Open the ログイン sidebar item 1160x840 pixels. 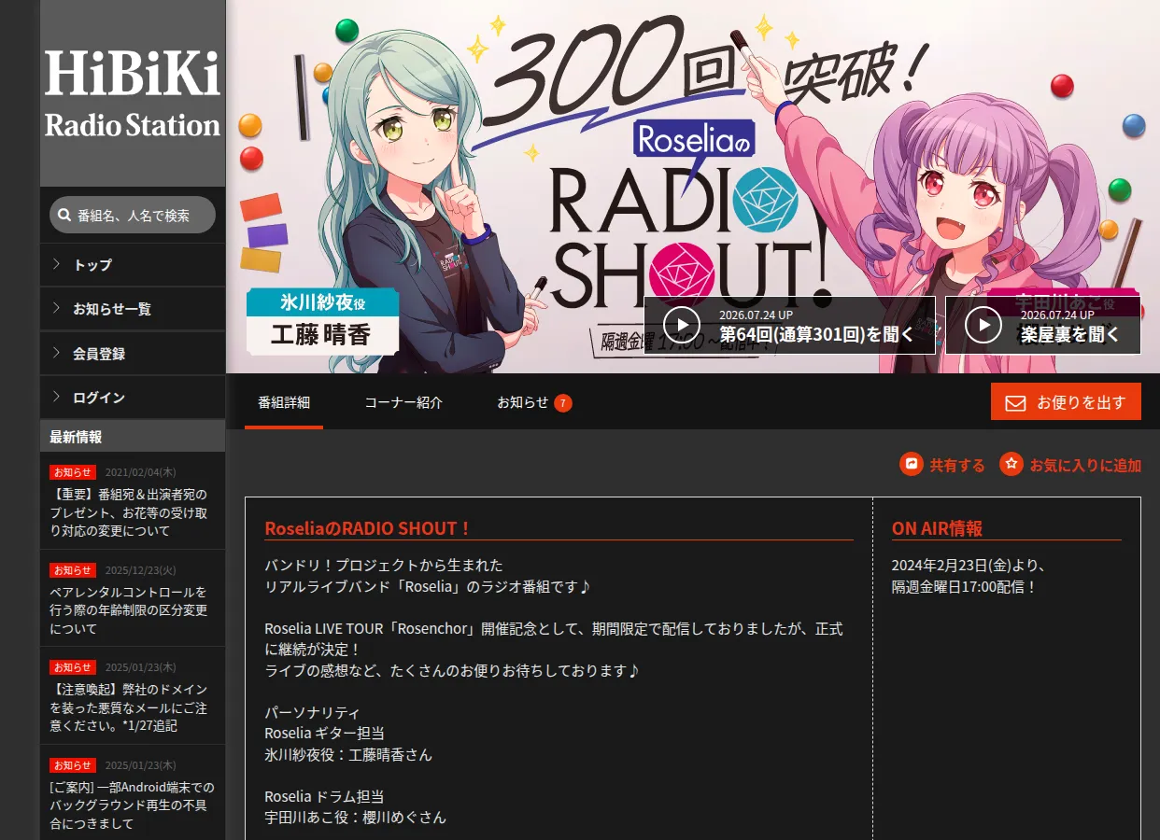[x=132, y=398]
